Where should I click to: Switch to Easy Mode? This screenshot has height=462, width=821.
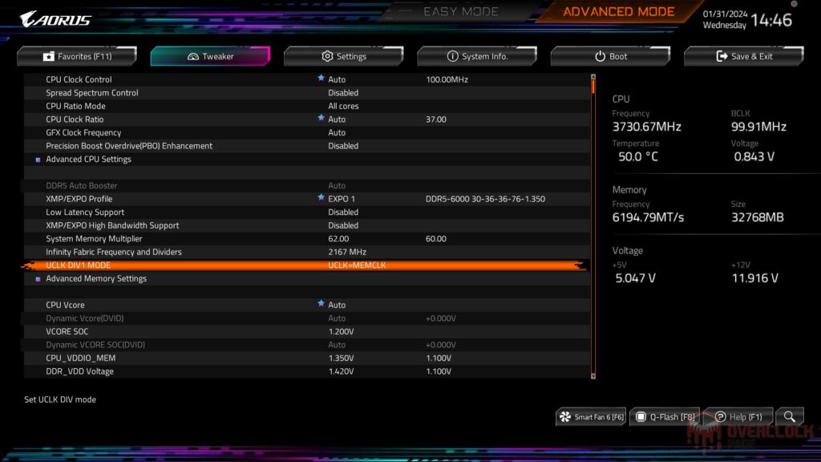[459, 11]
